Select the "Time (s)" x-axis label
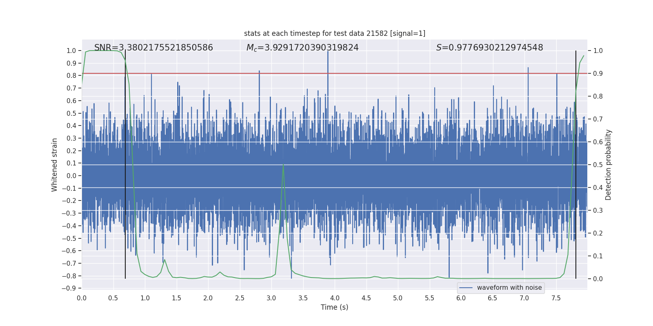Screen dimensions: 653x326 click(334, 307)
